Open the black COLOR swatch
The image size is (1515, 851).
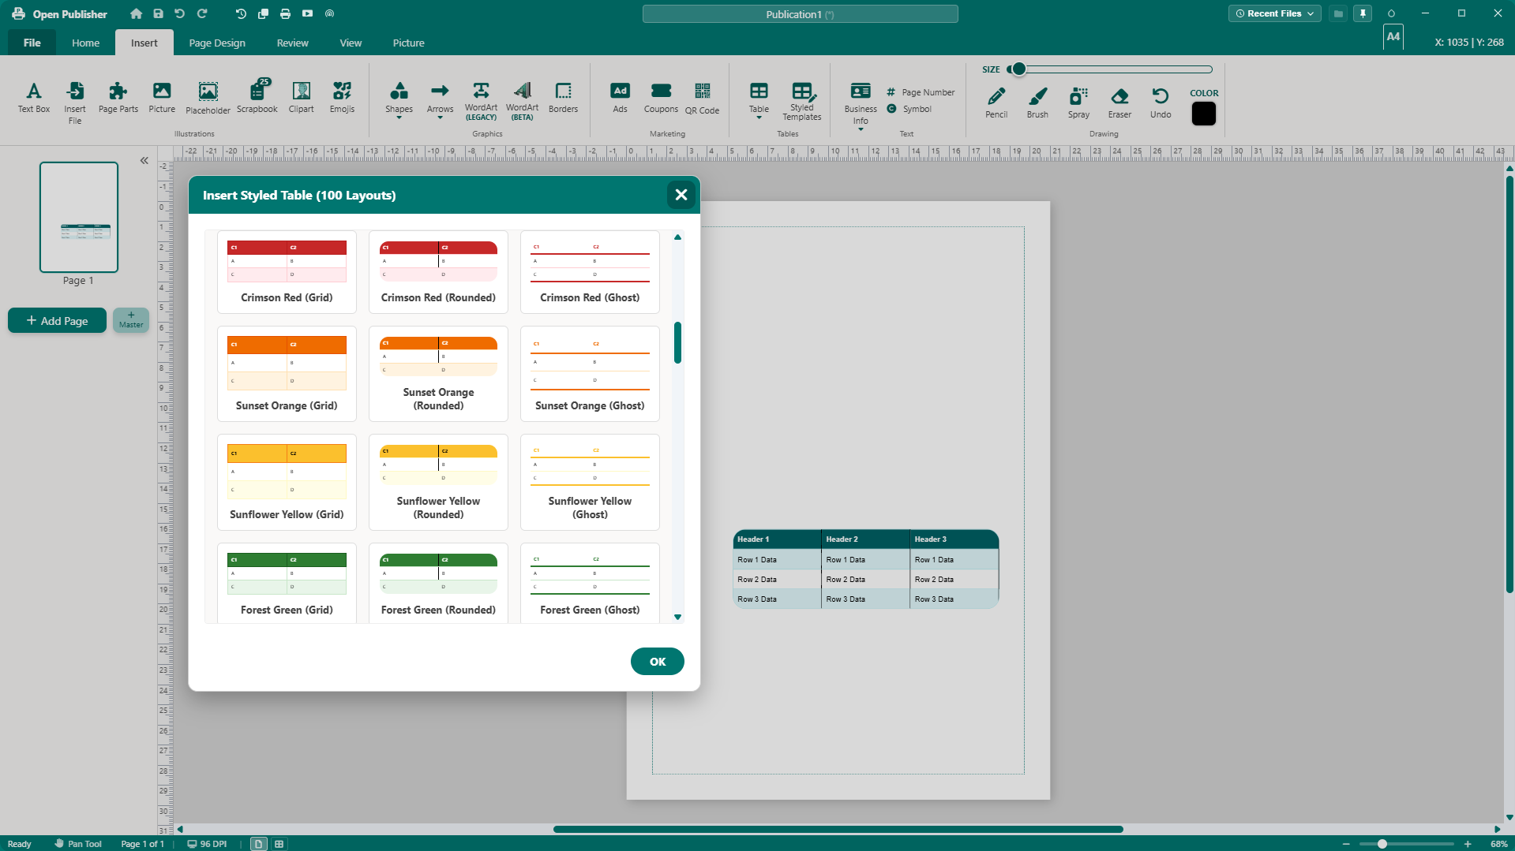point(1203,114)
